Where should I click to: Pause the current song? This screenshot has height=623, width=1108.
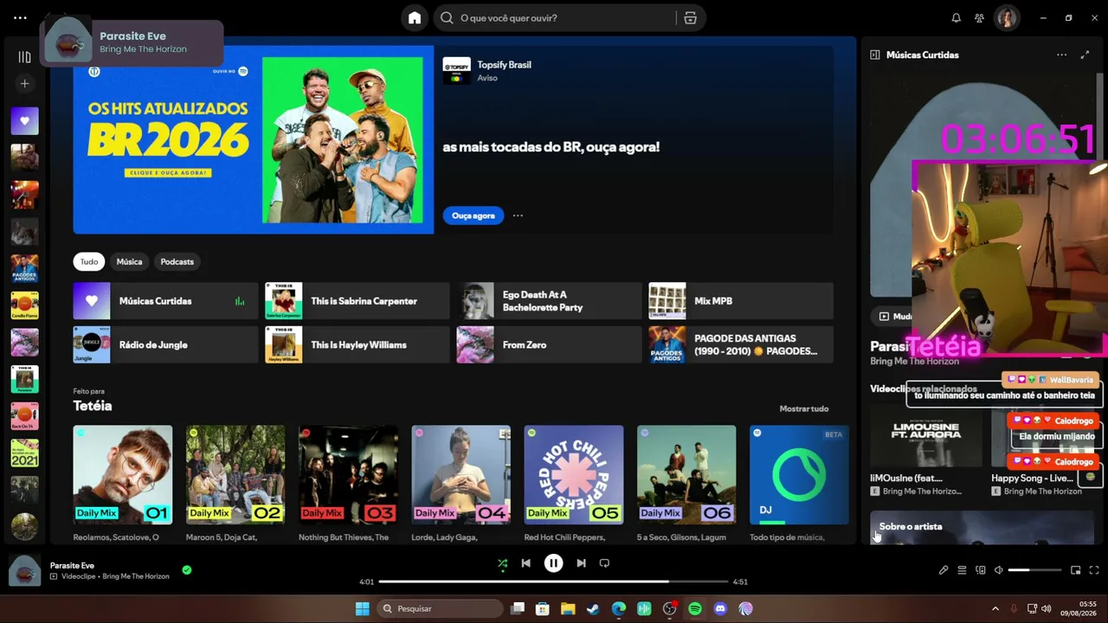[x=553, y=563]
